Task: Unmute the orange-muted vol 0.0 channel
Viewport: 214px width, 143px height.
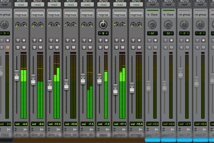Action: click(8, 47)
